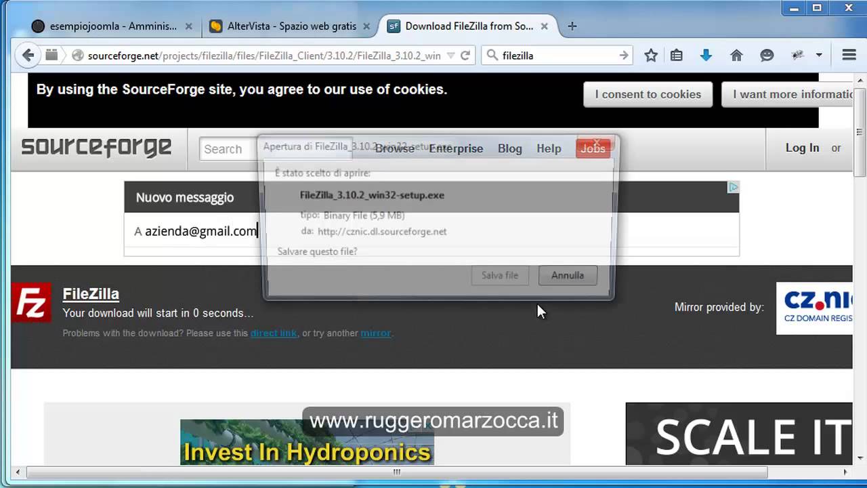The image size is (867, 488).
Task: Click 'I want more information' button
Action: [787, 94]
